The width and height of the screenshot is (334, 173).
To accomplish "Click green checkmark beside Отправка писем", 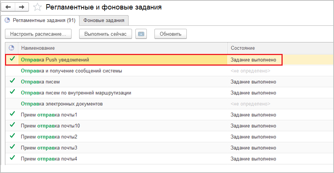I will click(x=12, y=81).
